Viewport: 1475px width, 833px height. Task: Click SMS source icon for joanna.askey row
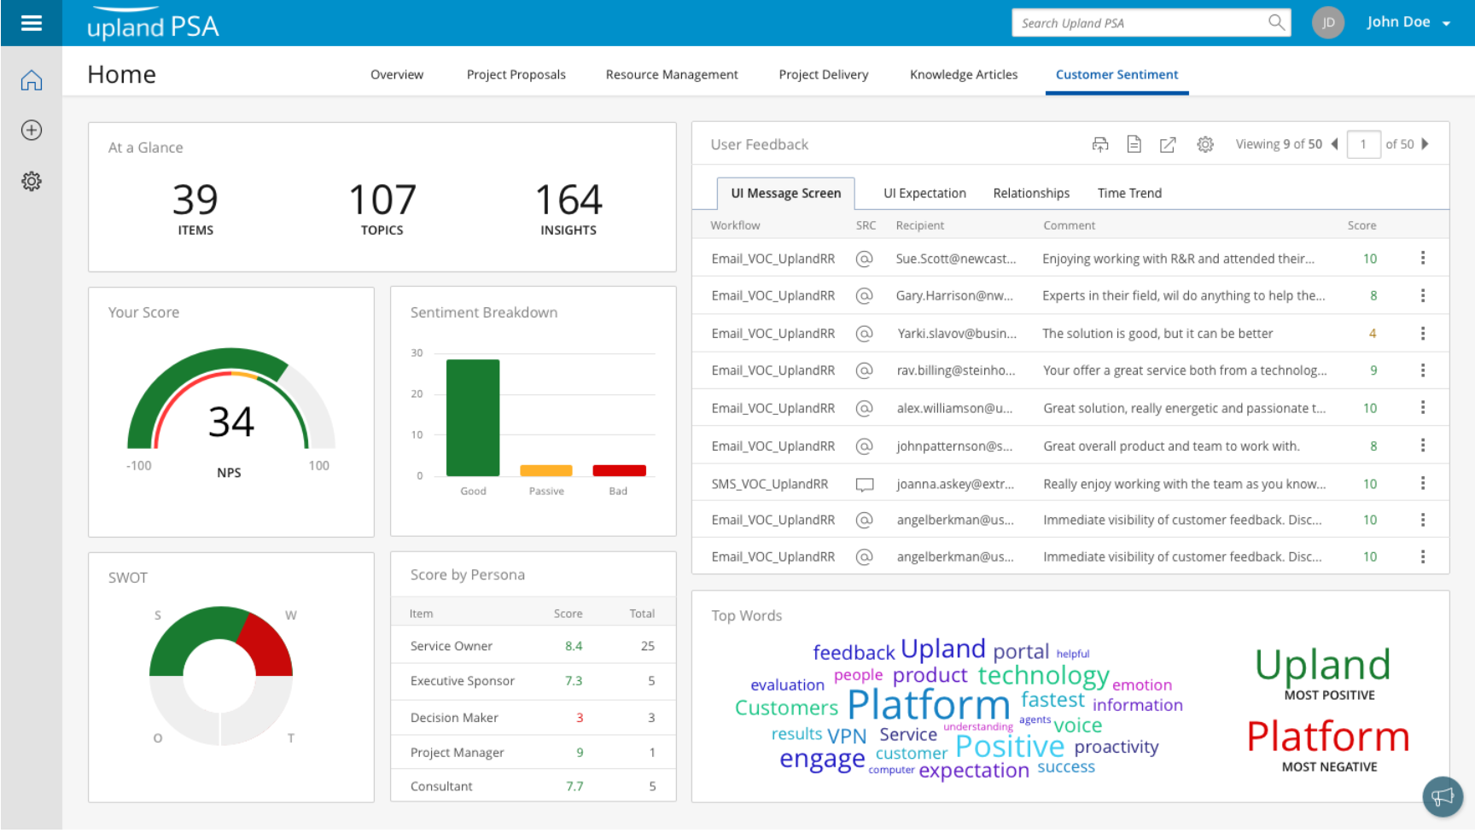[x=865, y=484]
